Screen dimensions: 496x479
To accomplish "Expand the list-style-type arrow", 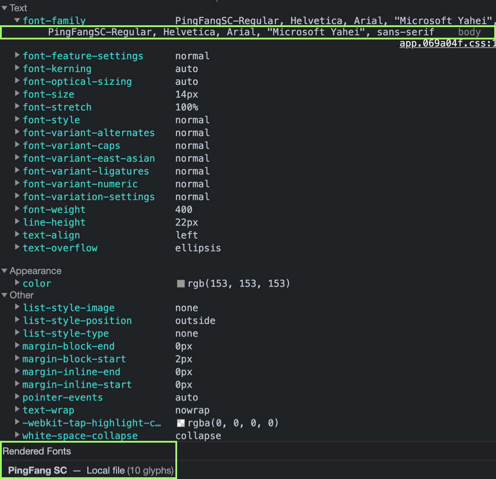I will tap(17, 333).
